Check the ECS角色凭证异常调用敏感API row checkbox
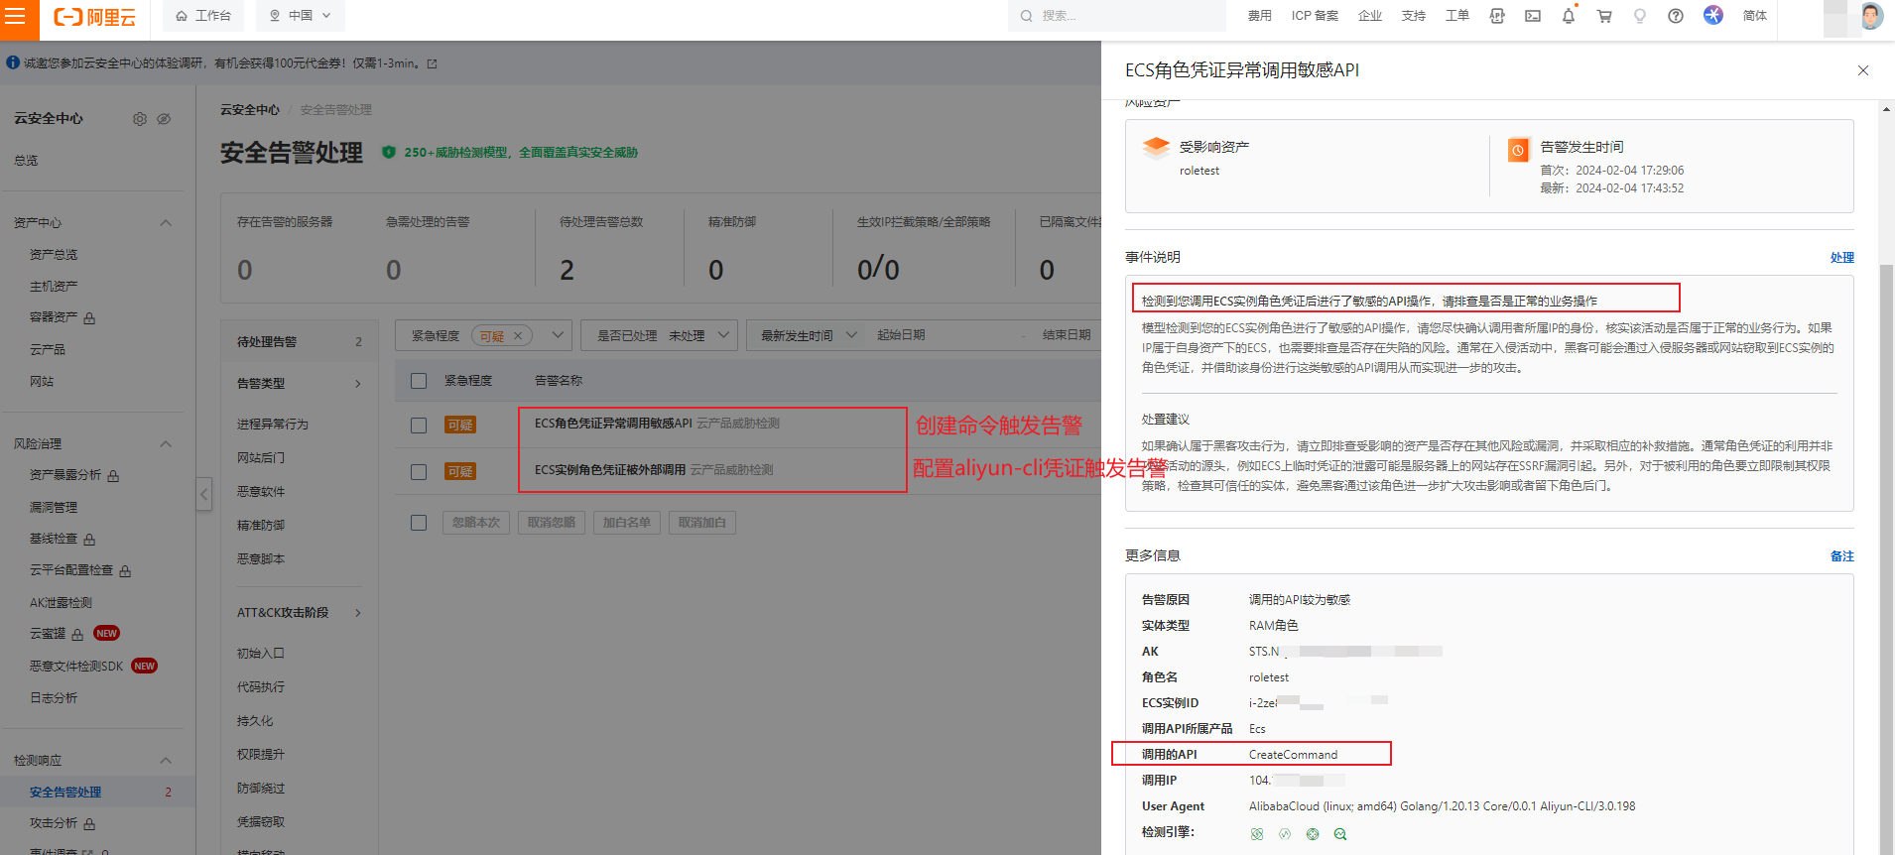Image resolution: width=1895 pixels, height=855 pixels. click(419, 426)
